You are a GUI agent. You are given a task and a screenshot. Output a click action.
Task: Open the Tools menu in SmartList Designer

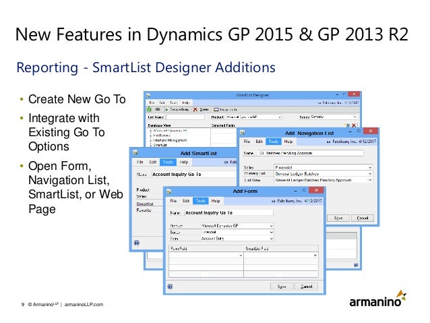[x=174, y=102]
